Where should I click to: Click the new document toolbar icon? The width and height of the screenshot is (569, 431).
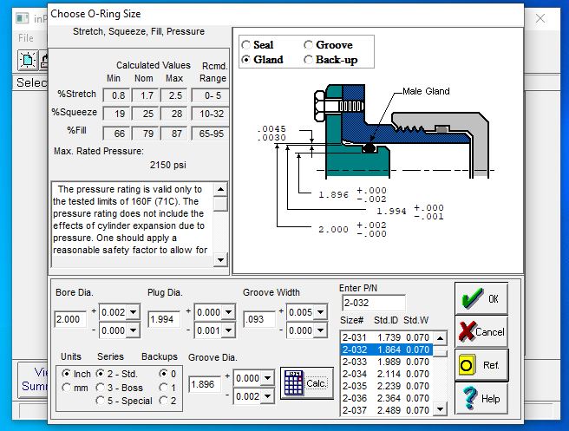click(28, 60)
